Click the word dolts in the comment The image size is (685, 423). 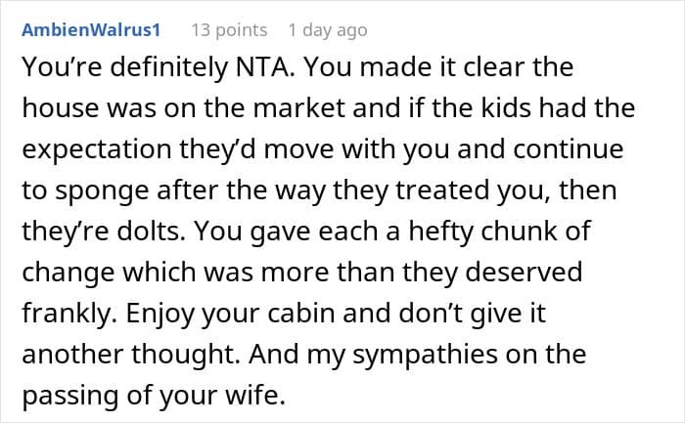151,231
